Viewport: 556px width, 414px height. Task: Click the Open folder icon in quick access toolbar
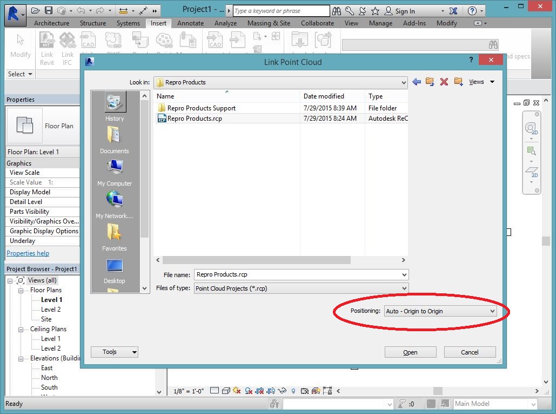point(36,11)
